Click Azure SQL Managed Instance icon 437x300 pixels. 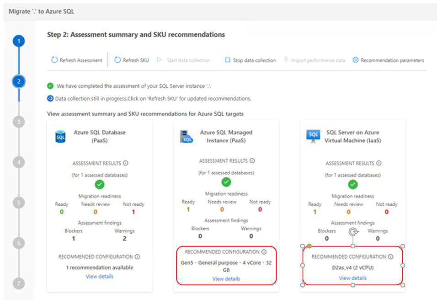pyautogui.click(x=187, y=137)
